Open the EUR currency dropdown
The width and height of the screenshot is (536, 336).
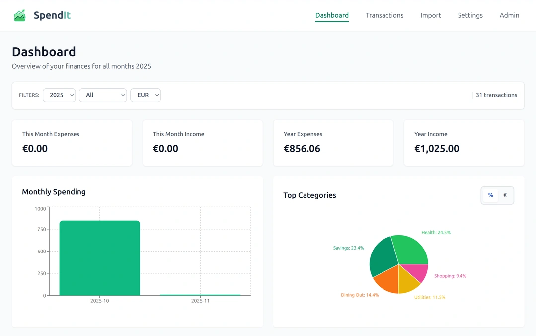point(146,95)
